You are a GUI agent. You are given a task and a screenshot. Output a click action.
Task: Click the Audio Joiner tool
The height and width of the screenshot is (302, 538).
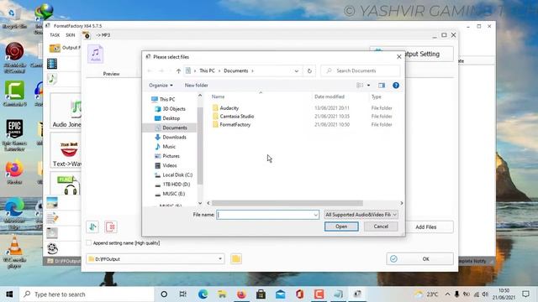[66, 111]
